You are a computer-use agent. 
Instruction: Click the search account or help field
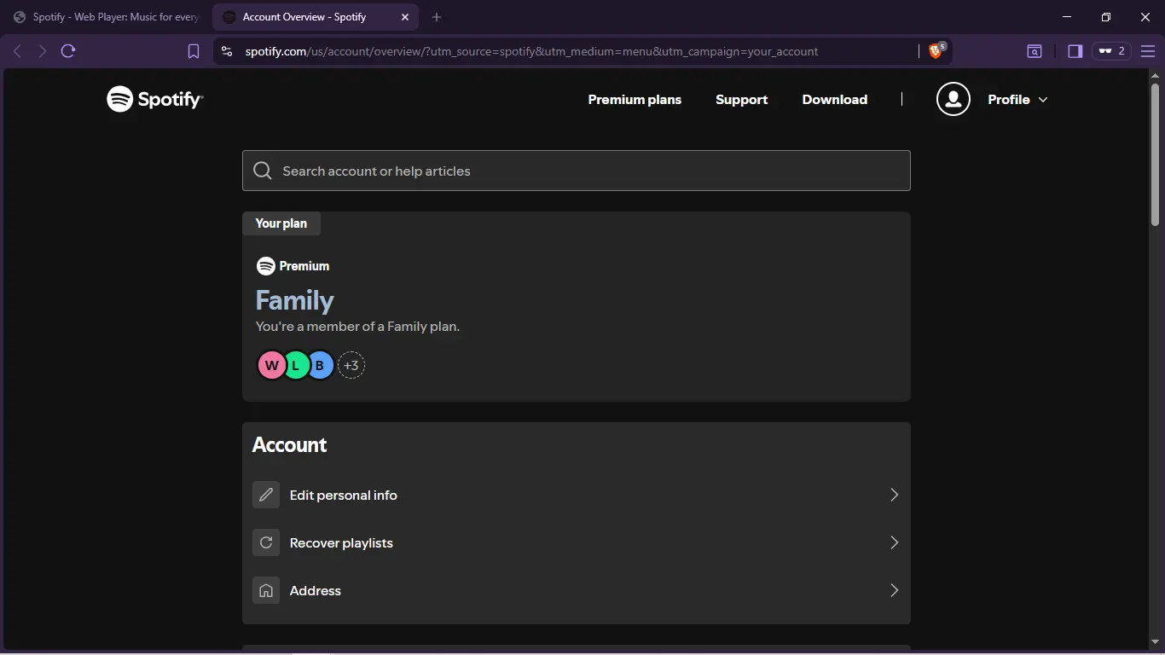coord(577,171)
